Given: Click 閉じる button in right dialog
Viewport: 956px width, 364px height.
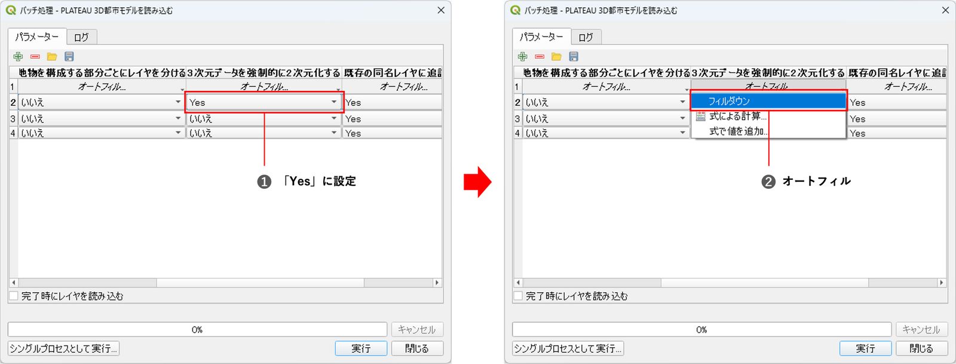Looking at the screenshot, I should tap(921, 348).
